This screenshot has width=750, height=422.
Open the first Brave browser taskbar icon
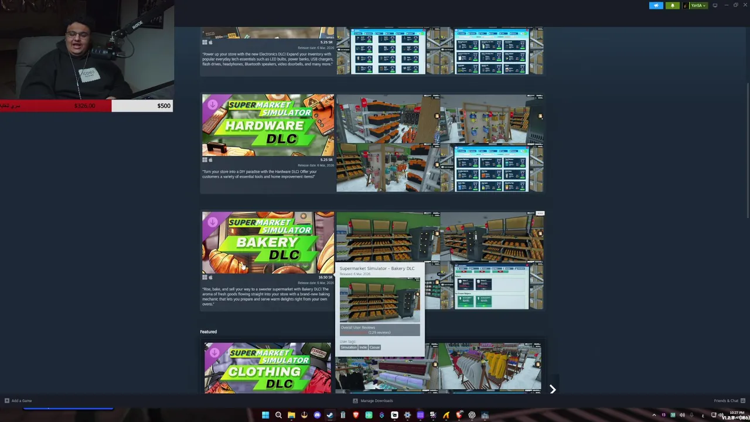(x=356, y=415)
